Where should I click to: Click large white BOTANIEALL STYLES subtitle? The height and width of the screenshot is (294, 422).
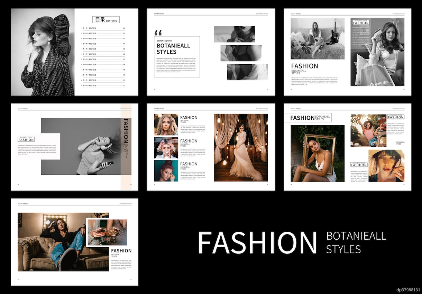click(356, 242)
